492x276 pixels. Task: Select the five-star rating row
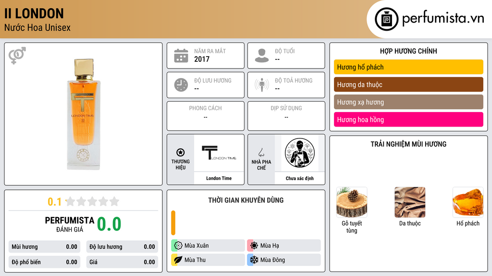pos(92,201)
